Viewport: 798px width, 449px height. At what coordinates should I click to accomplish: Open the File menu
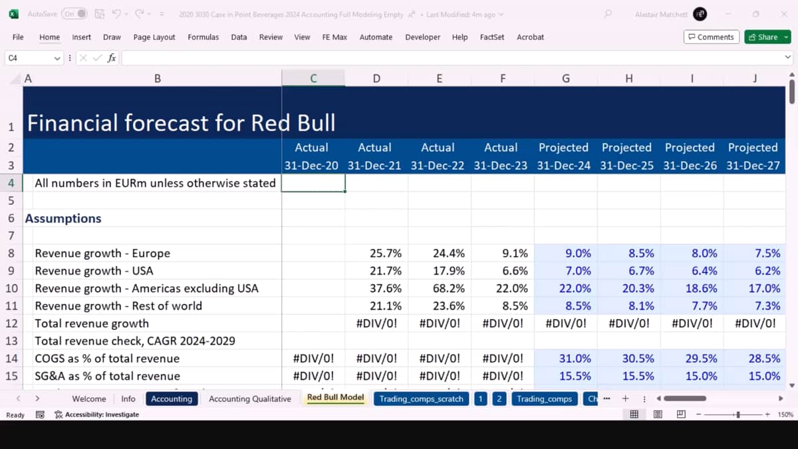[18, 37]
